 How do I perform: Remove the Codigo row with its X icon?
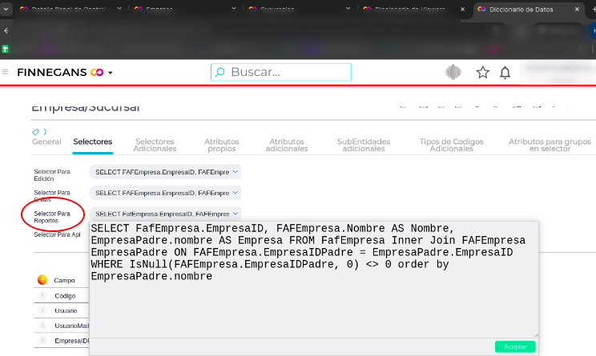click(x=42, y=295)
